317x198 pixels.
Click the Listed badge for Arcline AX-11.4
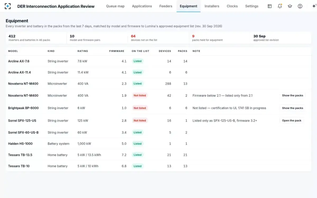[x=137, y=72]
